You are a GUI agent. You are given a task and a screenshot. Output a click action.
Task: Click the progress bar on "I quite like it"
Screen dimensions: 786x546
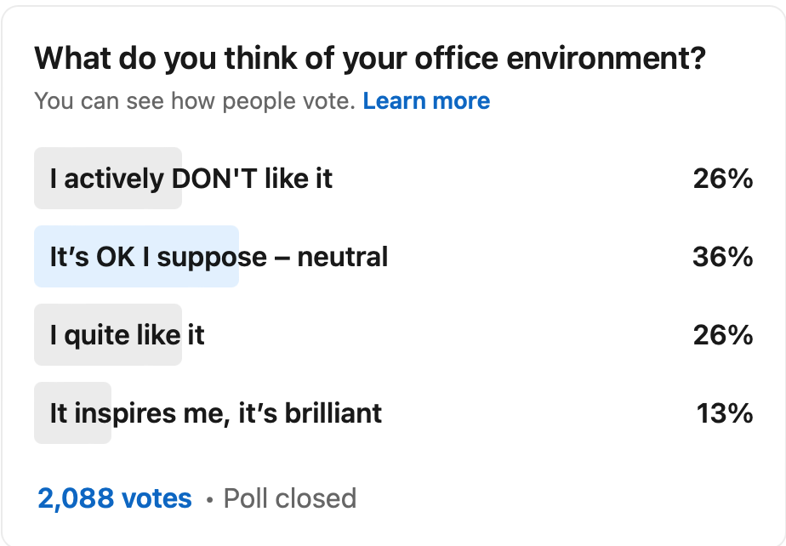107,334
